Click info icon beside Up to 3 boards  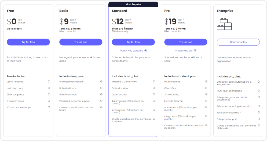49,82
